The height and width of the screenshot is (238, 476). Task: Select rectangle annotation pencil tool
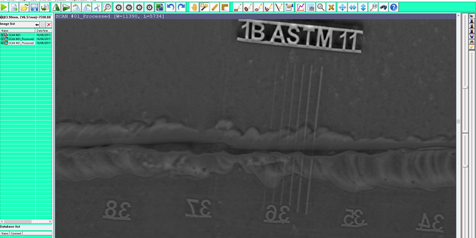238,7
